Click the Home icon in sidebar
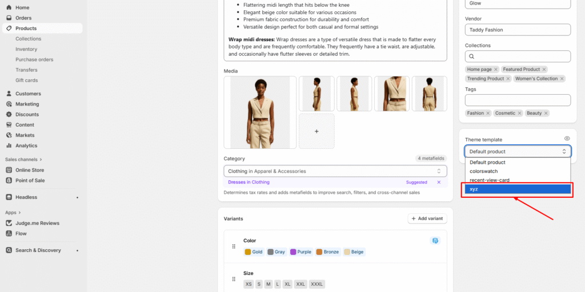Image resolution: width=585 pixels, height=292 pixels. tap(9, 7)
